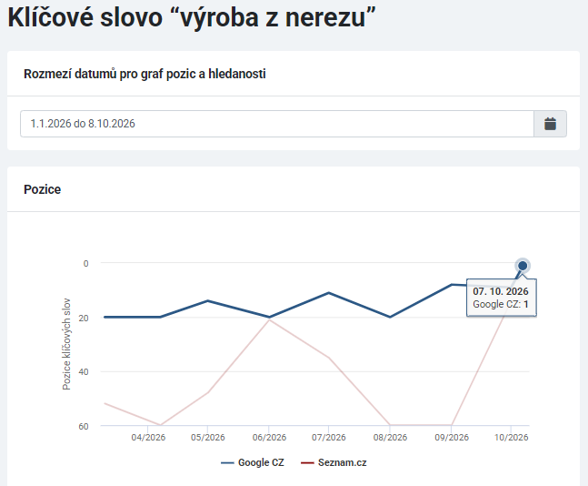Viewport: 588px width, 486px height.
Task: Click the 10/2026 axis label
Action: click(511, 438)
